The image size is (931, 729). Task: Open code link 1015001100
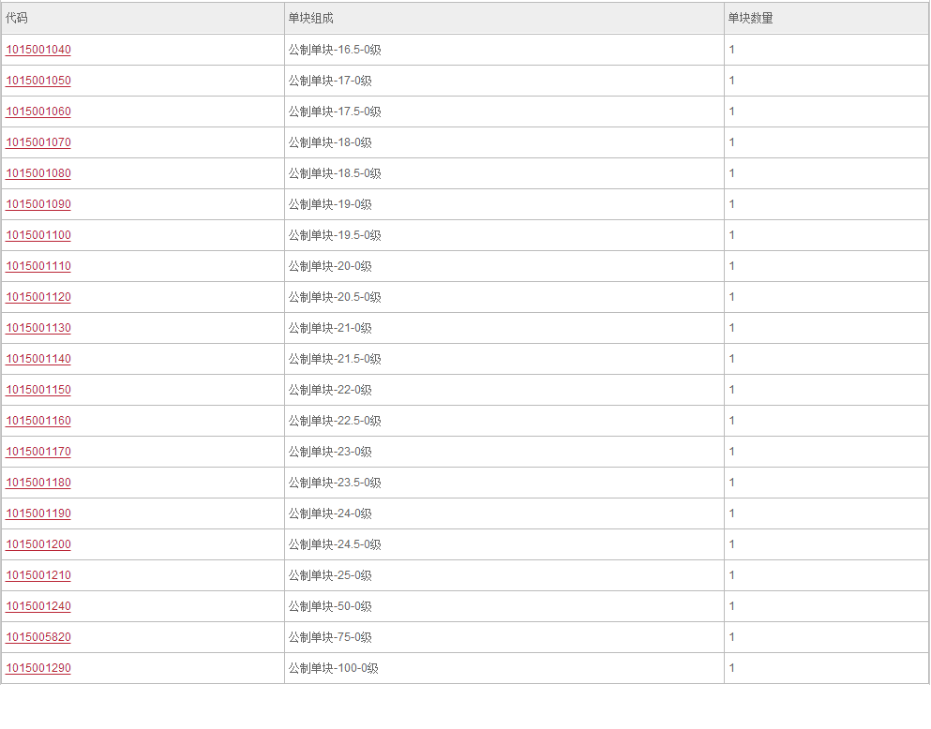pyautogui.click(x=38, y=235)
